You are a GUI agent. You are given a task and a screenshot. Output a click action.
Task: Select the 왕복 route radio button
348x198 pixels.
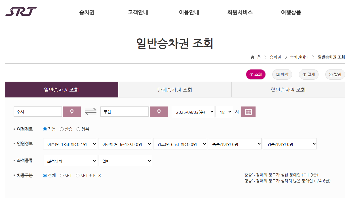click(78, 129)
